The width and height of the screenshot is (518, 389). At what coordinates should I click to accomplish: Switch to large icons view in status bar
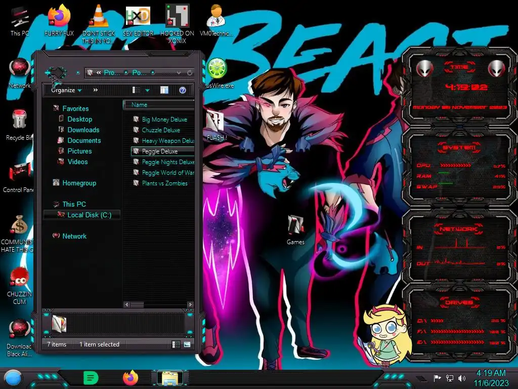click(x=187, y=344)
